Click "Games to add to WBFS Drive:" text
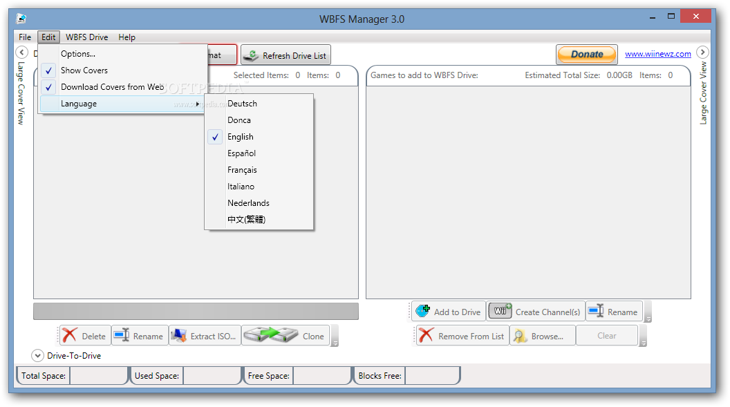The height and width of the screenshot is (407, 730). [x=424, y=75]
